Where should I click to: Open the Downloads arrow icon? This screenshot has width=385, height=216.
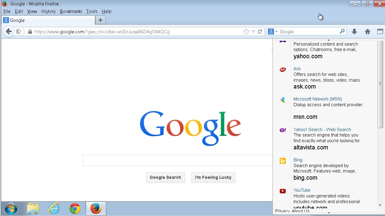coord(354,31)
